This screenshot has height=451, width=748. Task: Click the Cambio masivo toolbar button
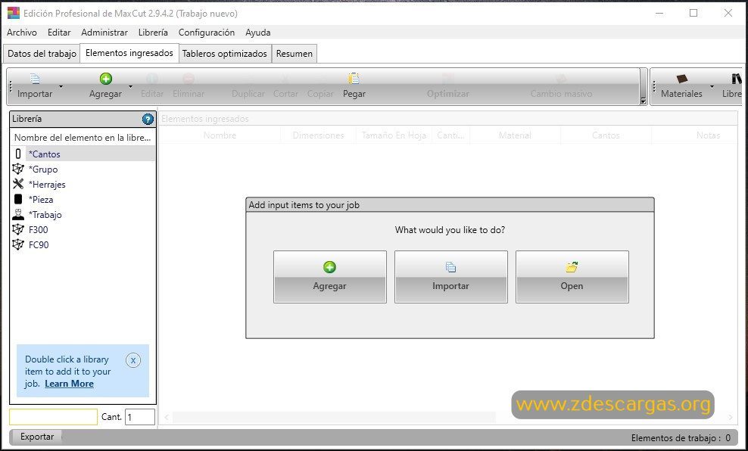coord(561,87)
